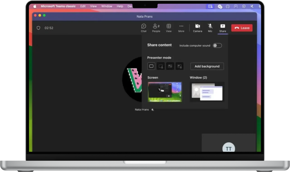The height and width of the screenshot is (172, 290).
Task: Leave the meeting
Action: pyautogui.click(x=242, y=28)
